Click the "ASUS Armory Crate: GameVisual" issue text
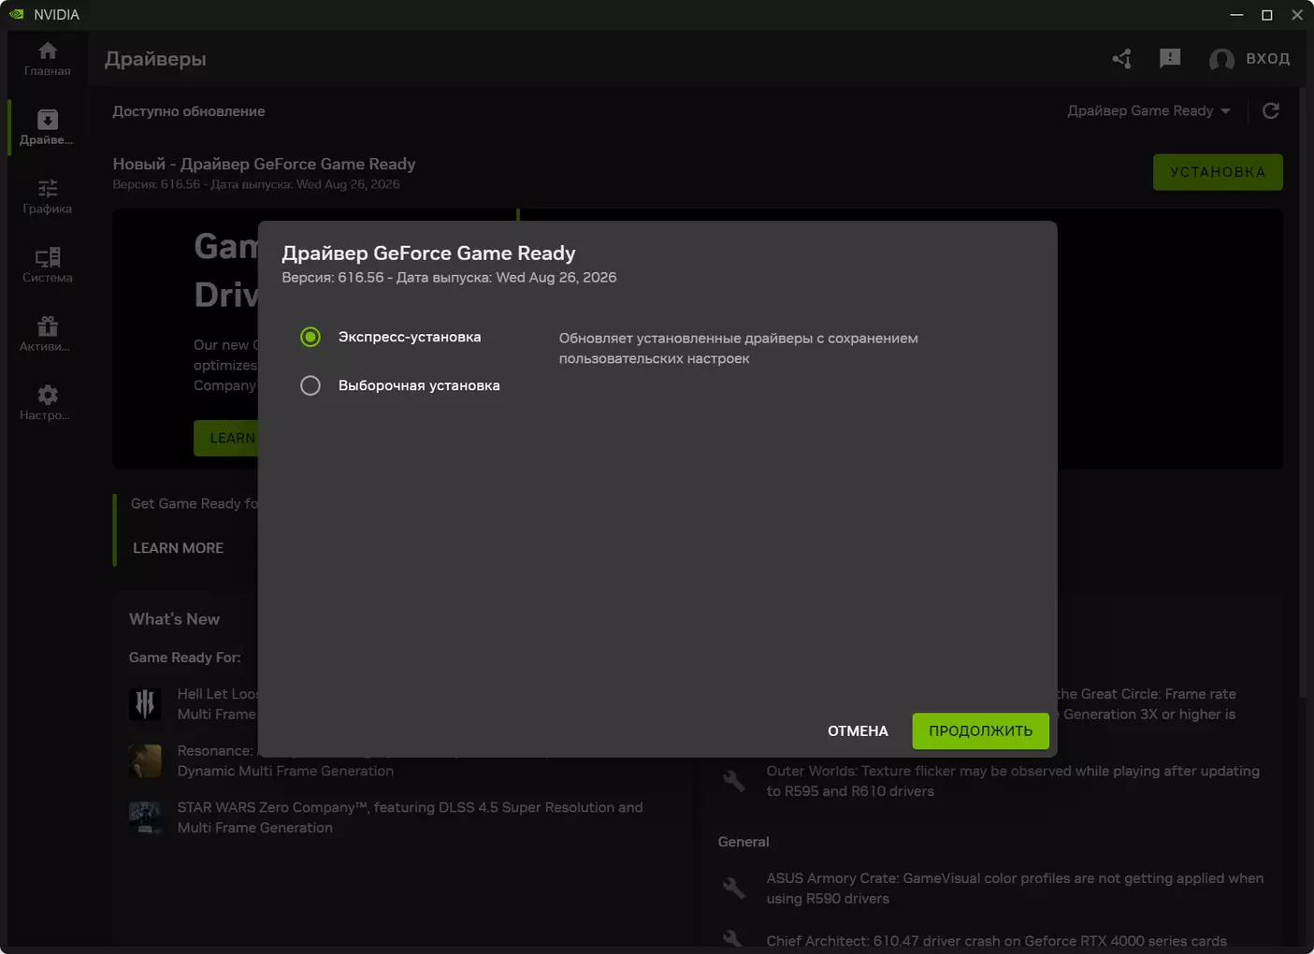This screenshot has width=1314, height=954. tap(1015, 889)
